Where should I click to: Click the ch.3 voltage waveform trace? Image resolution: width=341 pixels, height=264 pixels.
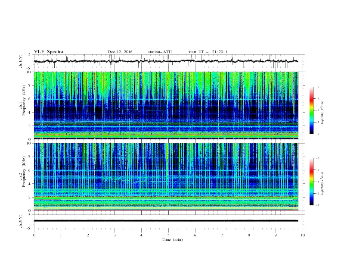(x=166, y=221)
